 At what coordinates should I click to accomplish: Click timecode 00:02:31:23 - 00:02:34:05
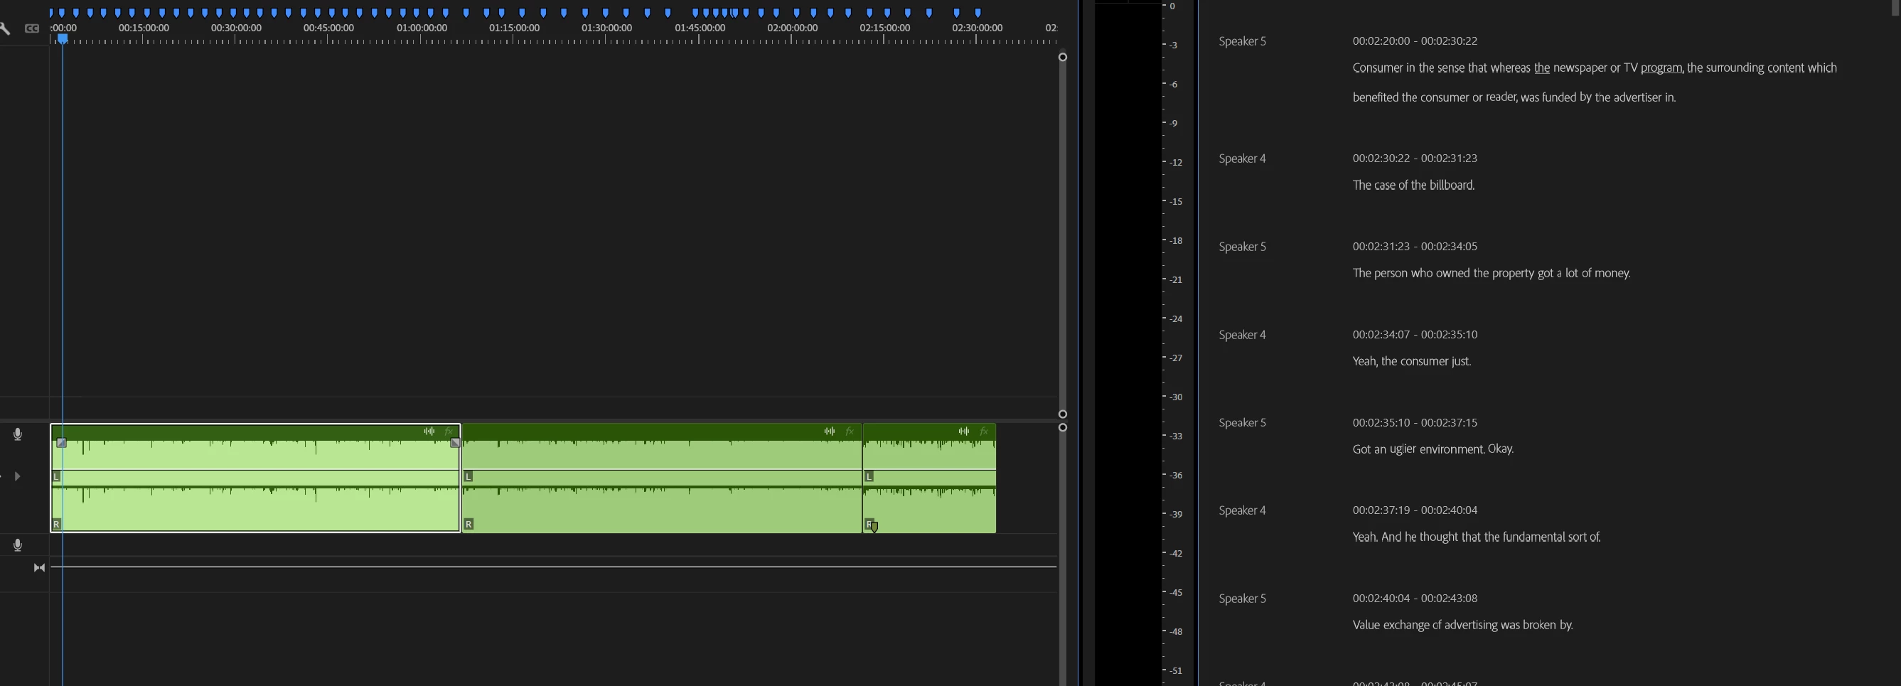1415,247
